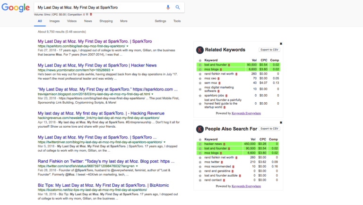
Task: Select the All results tab
Action: 40,21
